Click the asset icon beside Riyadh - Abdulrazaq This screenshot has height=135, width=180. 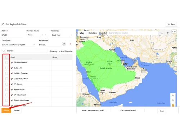tap(12, 100)
